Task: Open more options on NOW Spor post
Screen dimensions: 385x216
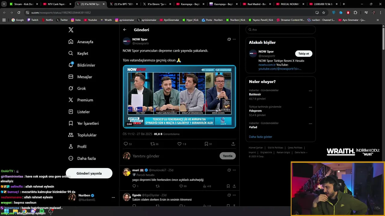Action: [234, 39]
